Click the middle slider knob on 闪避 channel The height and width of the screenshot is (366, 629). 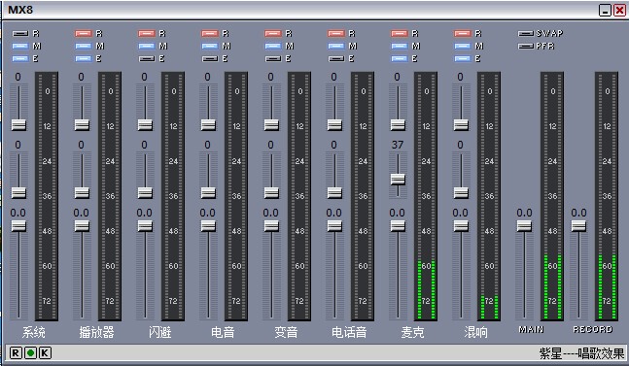145,193
